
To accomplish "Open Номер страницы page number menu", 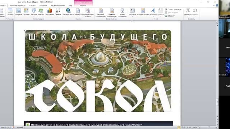I will tap(122, 13).
